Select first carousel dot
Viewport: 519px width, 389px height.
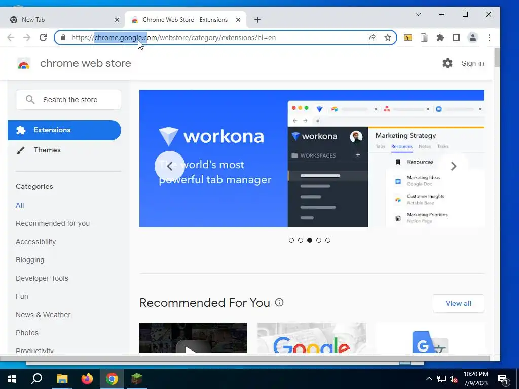(x=291, y=240)
